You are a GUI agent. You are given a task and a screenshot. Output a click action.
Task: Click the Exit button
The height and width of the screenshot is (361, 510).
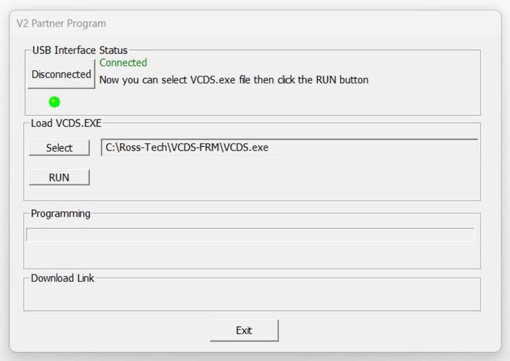pyautogui.click(x=244, y=330)
